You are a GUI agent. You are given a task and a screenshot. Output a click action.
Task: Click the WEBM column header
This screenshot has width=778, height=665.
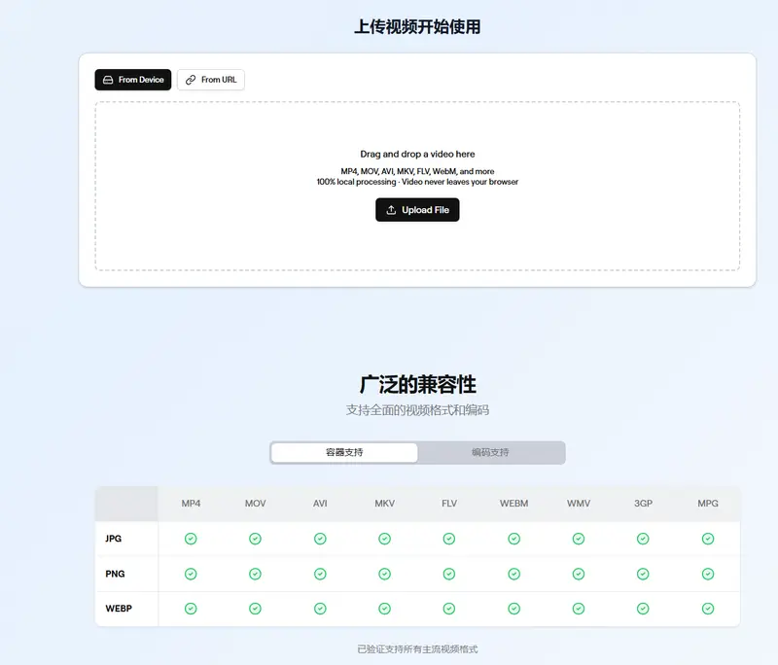point(513,504)
